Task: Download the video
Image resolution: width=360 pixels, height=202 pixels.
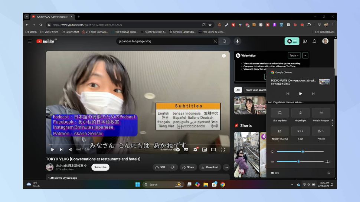Action: [x=210, y=168]
